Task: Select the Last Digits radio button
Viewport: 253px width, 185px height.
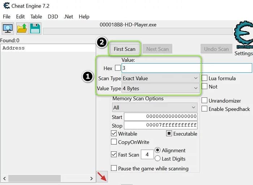Action: tap(158, 159)
